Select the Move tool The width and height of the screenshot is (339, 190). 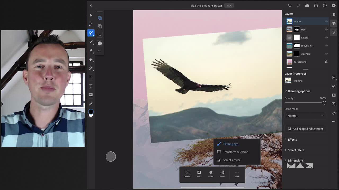pos(91,15)
